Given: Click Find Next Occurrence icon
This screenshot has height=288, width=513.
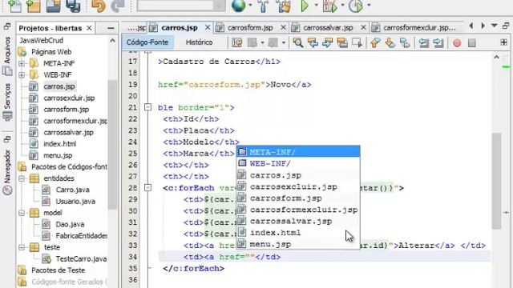Looking at the screenshot, I should [x=328, y=42].
